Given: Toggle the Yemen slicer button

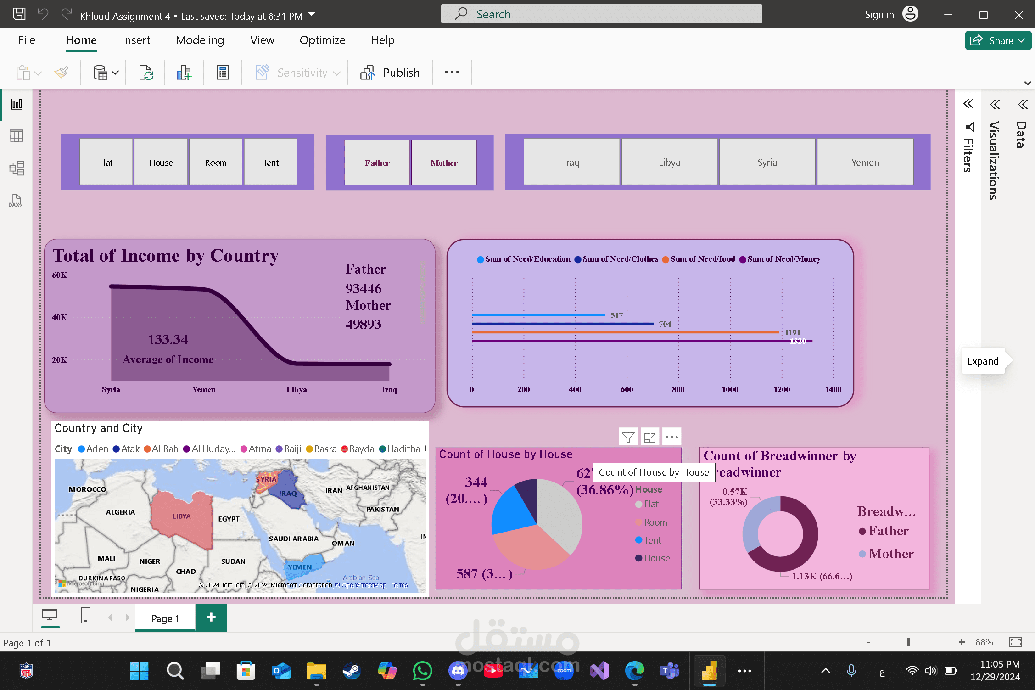Looking at the screenshot, I should click(x=865, y=162).
